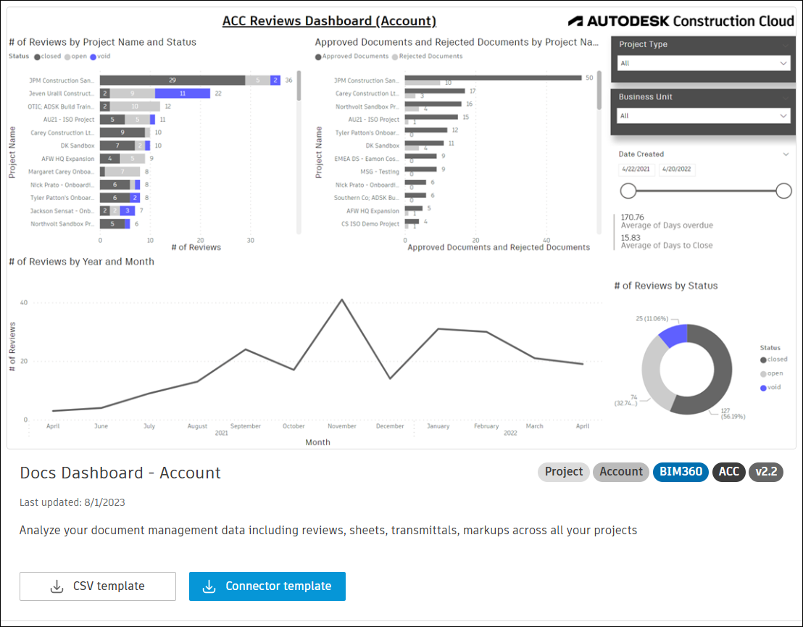Click the approved documents chart scrollbar
The width and height of the screenshot is (803, 627).
coord(599,90)
